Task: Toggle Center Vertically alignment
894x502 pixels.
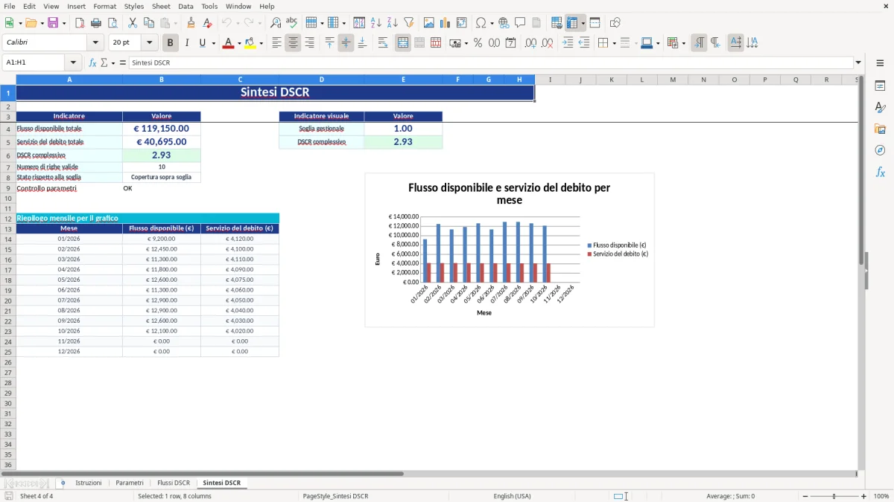Action: coord(346,43)
